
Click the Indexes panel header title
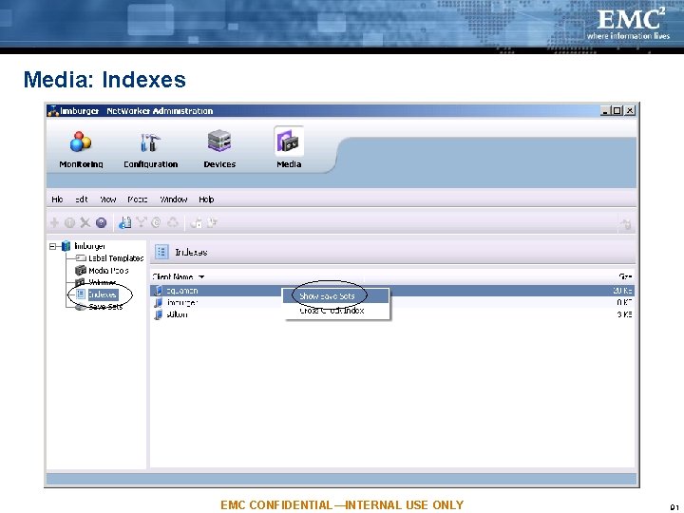tap(191, 252)
